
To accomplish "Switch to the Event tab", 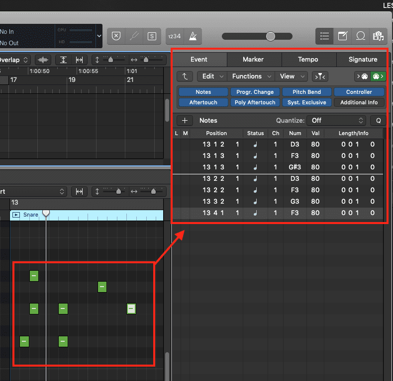I will pos(199,60).
